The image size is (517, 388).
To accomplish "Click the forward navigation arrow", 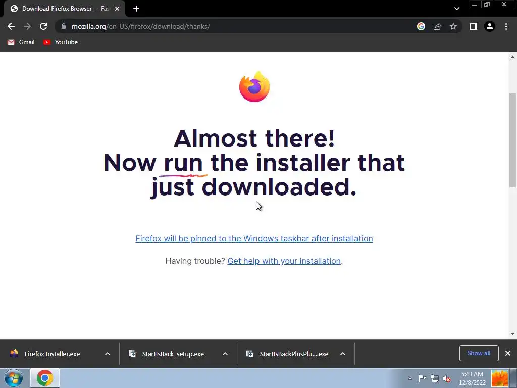I will click(x=27, y=26).
